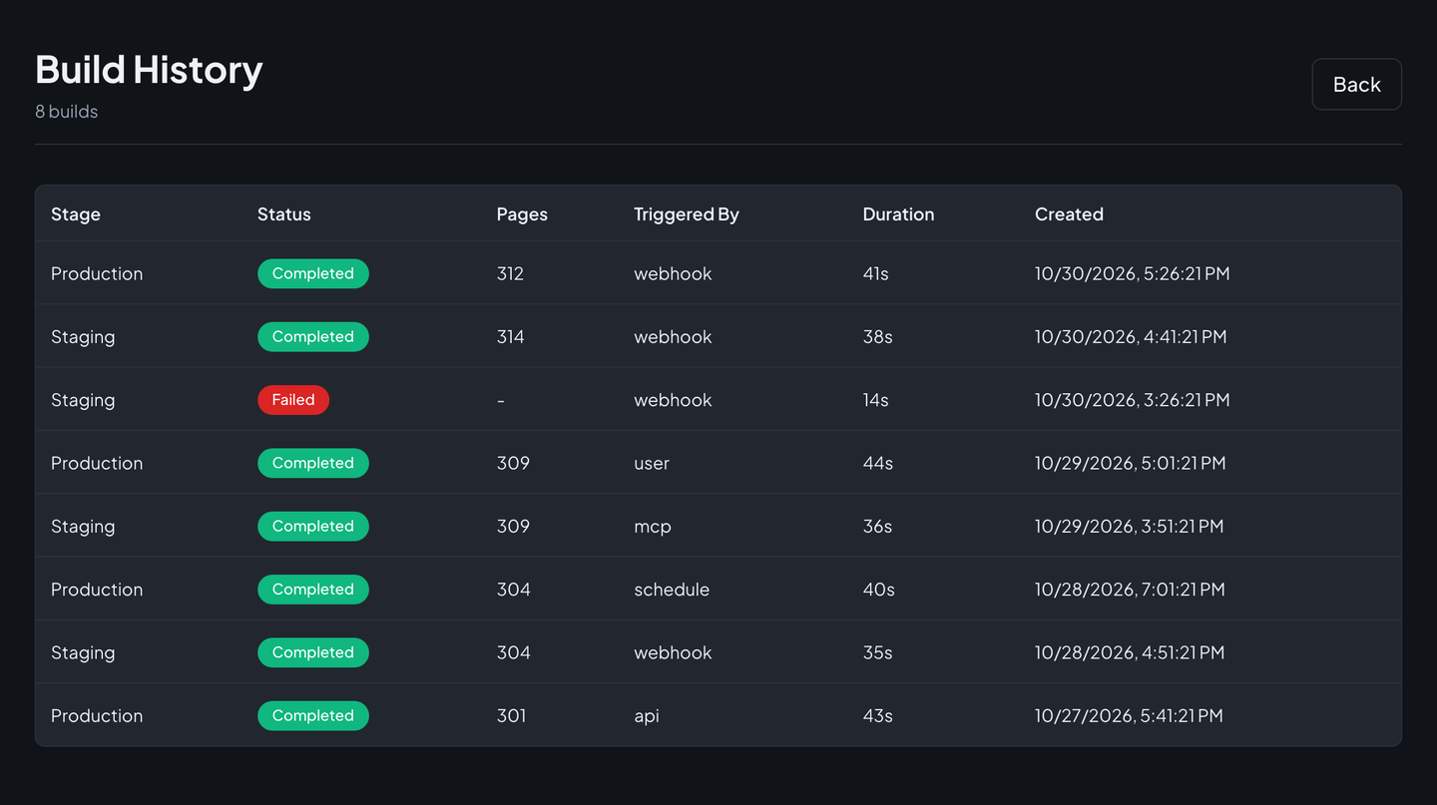Click the 44s duration value

(878, 463)
